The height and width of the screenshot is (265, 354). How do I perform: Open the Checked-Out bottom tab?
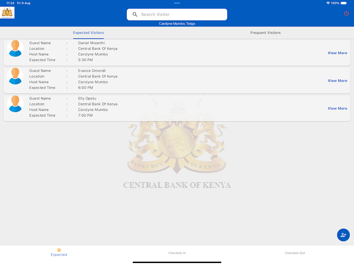(295, 253)
